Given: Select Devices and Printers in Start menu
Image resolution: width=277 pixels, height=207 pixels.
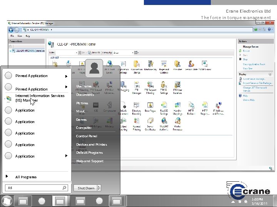Looking at the screenshot, I should [x=92, y=145].
